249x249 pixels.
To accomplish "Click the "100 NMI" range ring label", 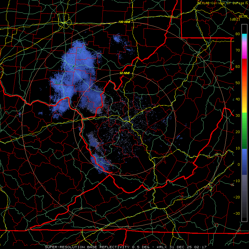I will 124,22.
